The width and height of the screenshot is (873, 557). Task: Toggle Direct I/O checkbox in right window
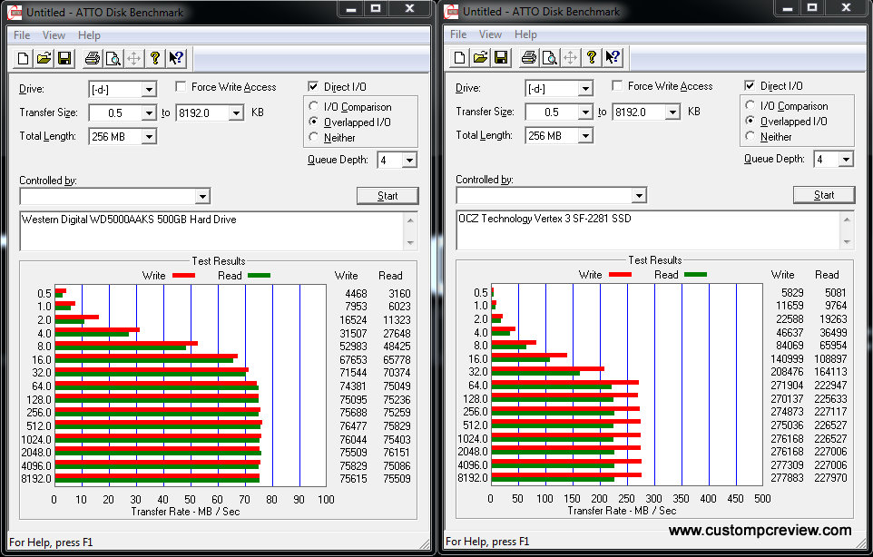click(x=750, y=85)
